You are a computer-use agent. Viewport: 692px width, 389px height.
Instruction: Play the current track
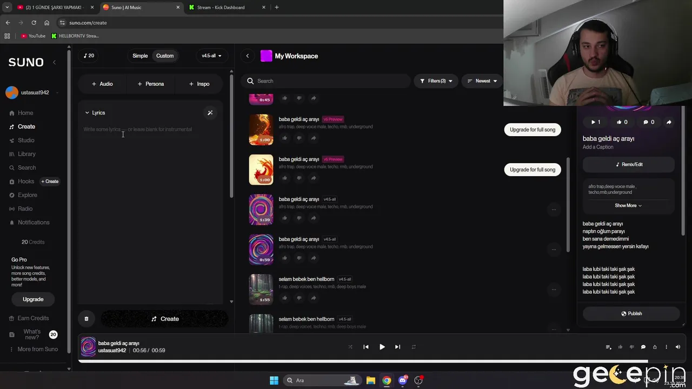(382, 347)
